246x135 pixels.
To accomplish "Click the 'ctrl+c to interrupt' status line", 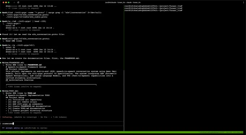I will pyautogui.click(x=40, y=117).
